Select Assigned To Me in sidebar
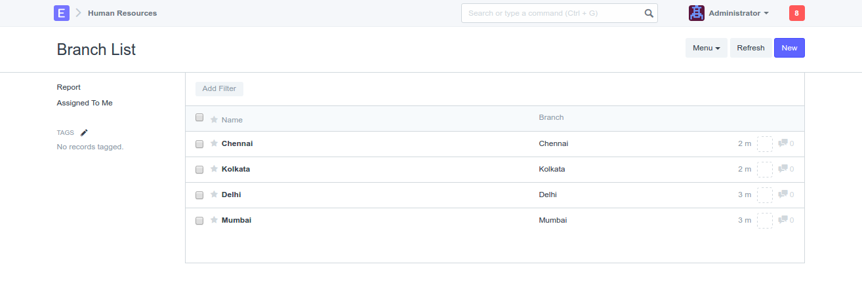The width and height of the screenshot is (862, 298). click(85, 103)
